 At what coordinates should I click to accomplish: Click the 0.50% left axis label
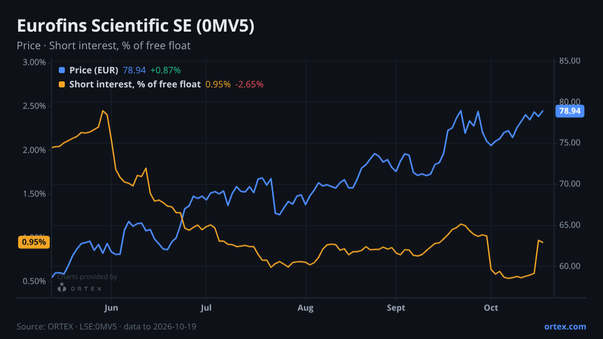pos(34,281)
